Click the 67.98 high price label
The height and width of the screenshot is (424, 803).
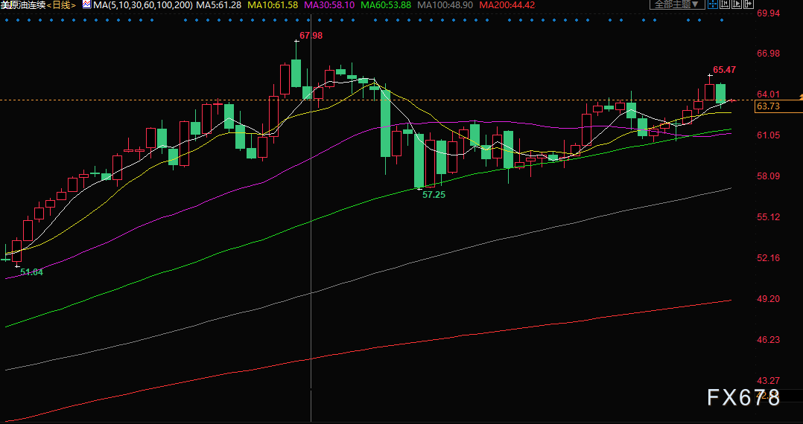point(311,35)
